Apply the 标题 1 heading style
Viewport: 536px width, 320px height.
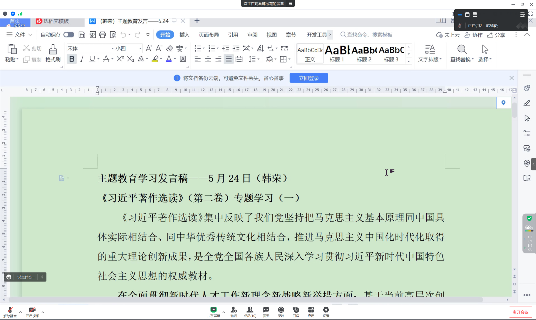point(337,54)
